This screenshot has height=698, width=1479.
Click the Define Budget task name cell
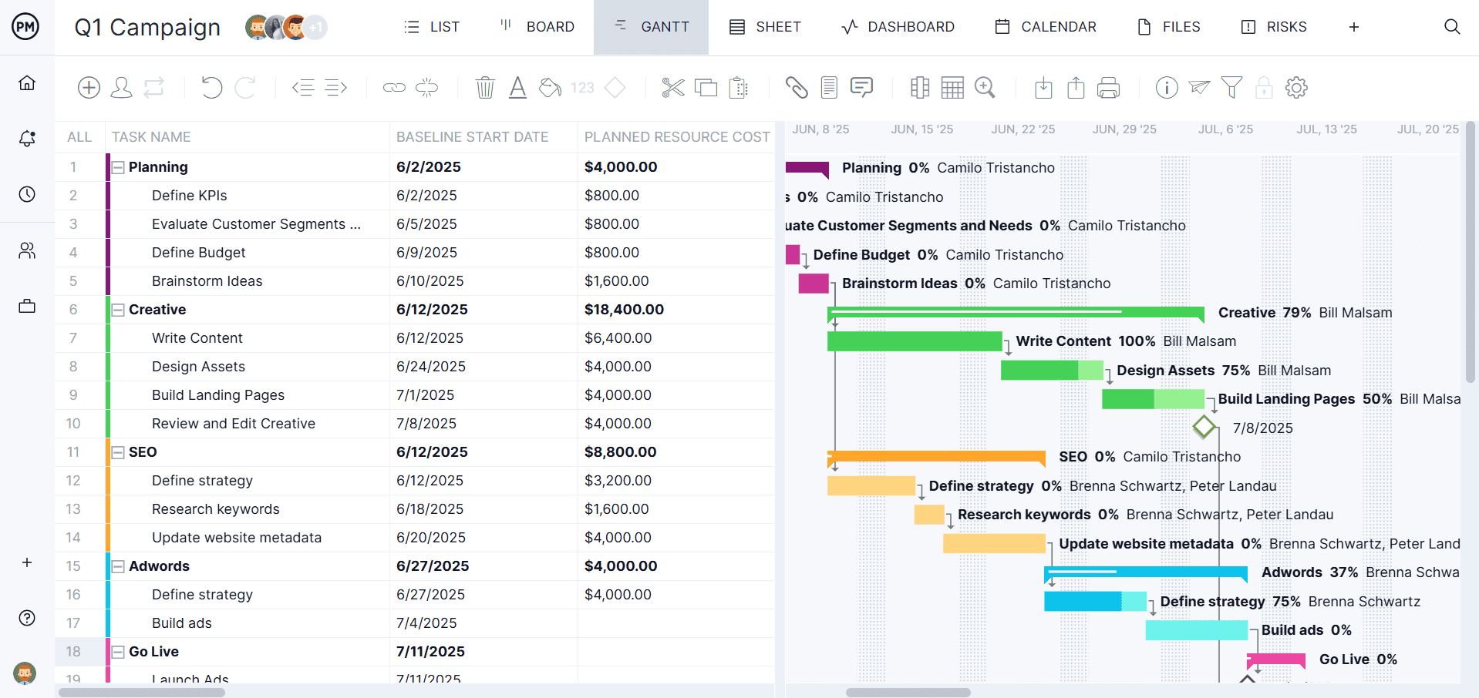198,253
